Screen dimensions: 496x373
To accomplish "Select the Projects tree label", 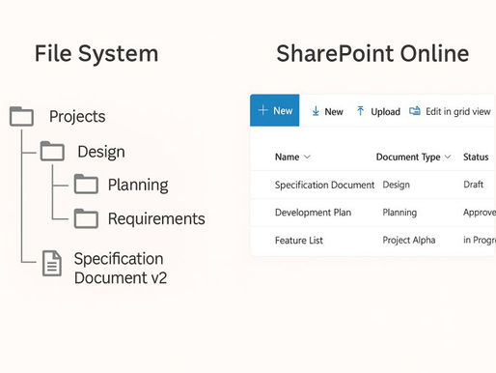I will click(77, 117).
